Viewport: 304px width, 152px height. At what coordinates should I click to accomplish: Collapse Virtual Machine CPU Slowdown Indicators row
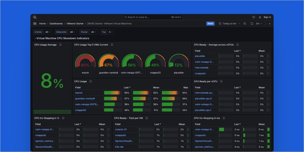[x=62, y=38]
